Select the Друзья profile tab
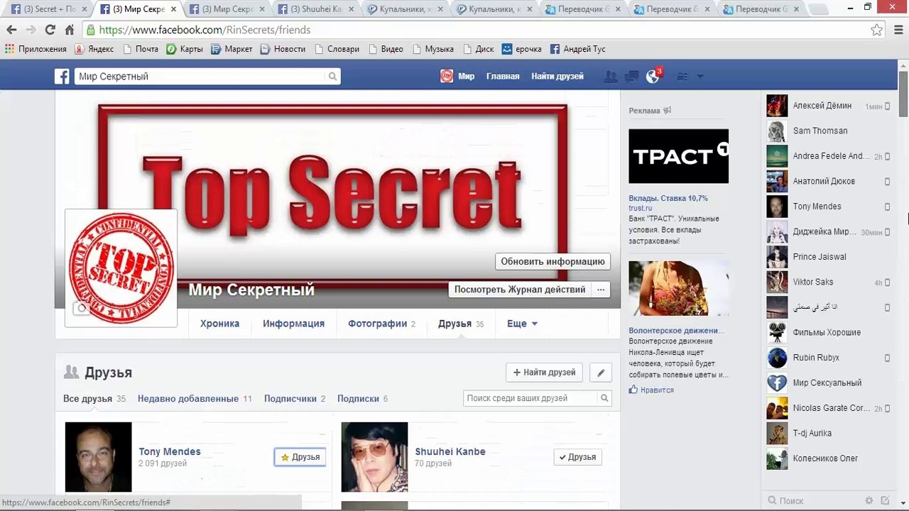 [461, 324]
